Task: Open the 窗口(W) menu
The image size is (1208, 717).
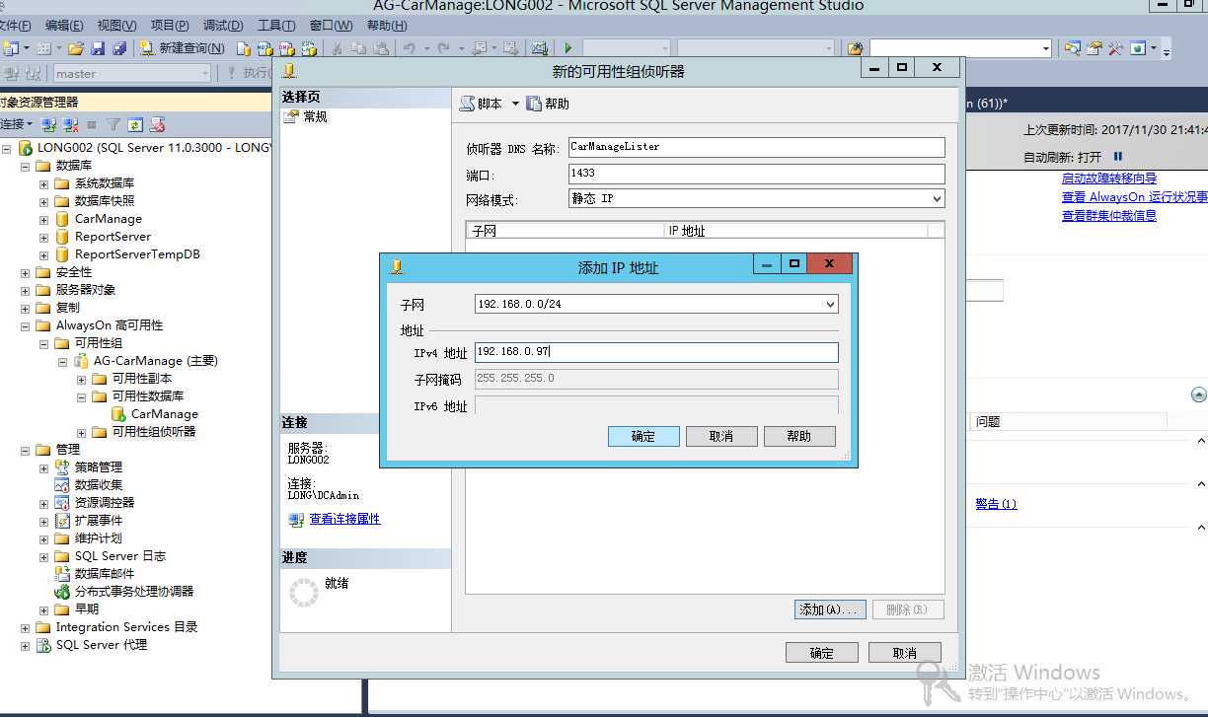Action: point(331,26)
